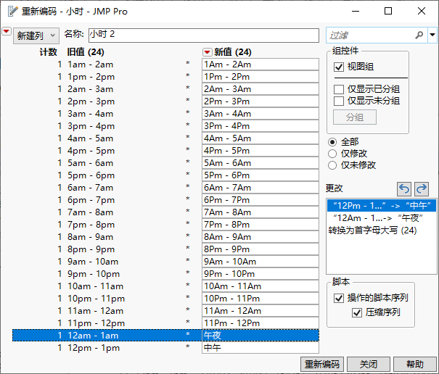Image resolution: width=439 pixels, height=374 pixels.
Task: Enable the 仅显示未分组 checkbox
Action: pyautogui.click(x=339, y=101)
